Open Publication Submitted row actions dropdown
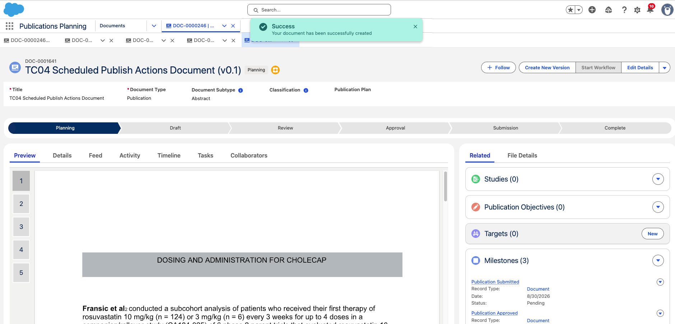Image resolution: width=675 pixels, height=324 pixels. [x=660, y=282]
